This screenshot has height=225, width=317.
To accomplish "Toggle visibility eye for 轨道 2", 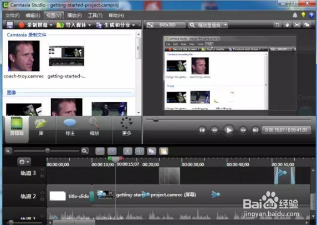I will [42, 193].
